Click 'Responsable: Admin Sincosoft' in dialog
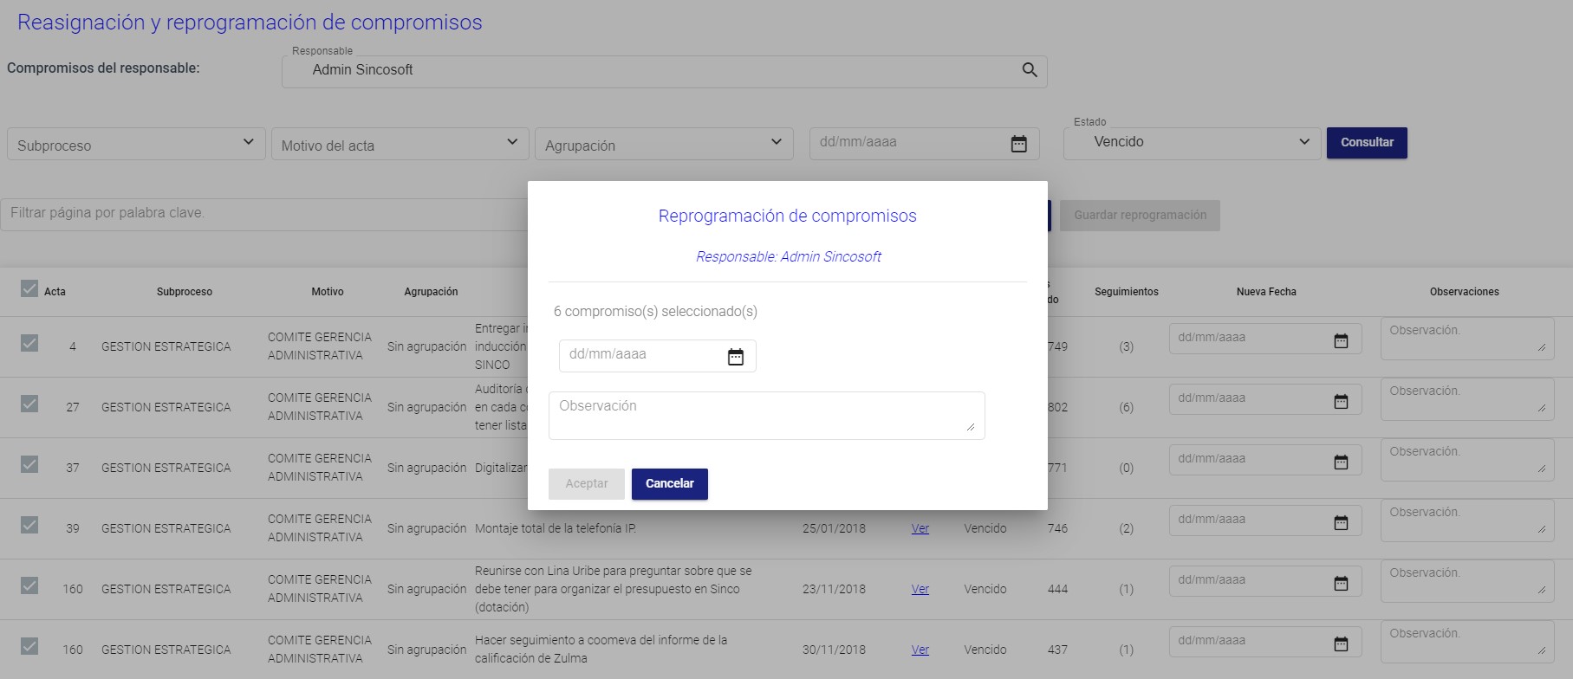The width and height of the screenshot is (1573, 679). tap(788, 256)
